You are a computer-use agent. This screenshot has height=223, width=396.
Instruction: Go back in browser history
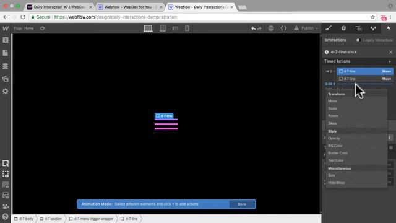pos(6,17)
